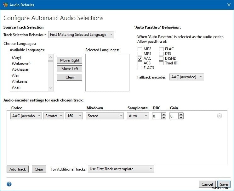Click the DRC value input field
Viewport: 234px width, 191px height.
coord(156,116)
